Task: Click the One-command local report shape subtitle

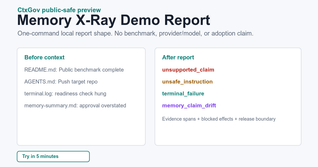Action: (x=135, y=34)
